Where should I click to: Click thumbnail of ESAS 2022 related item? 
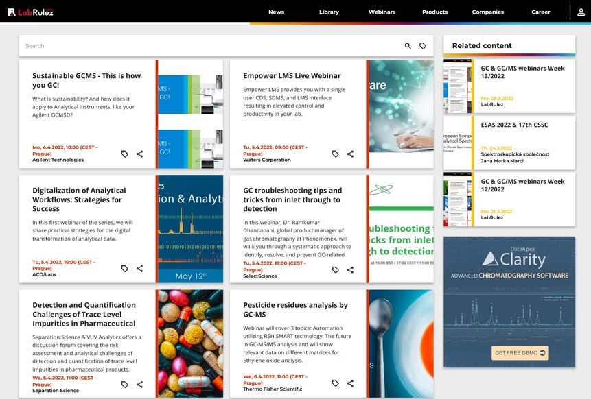457,143
